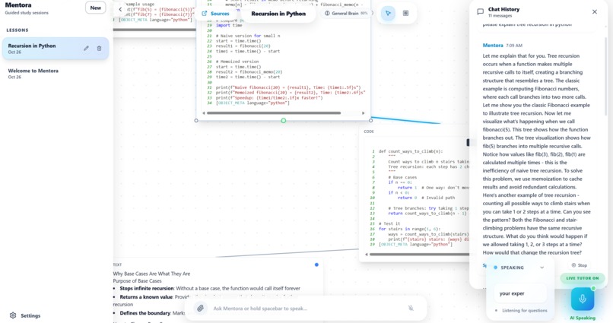Open the Sources link
This screenshot has width=613, height=323.
pos(215,13)
